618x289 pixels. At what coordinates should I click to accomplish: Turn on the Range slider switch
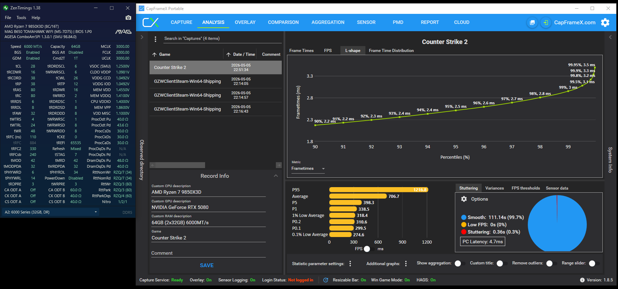click(594, 263)
